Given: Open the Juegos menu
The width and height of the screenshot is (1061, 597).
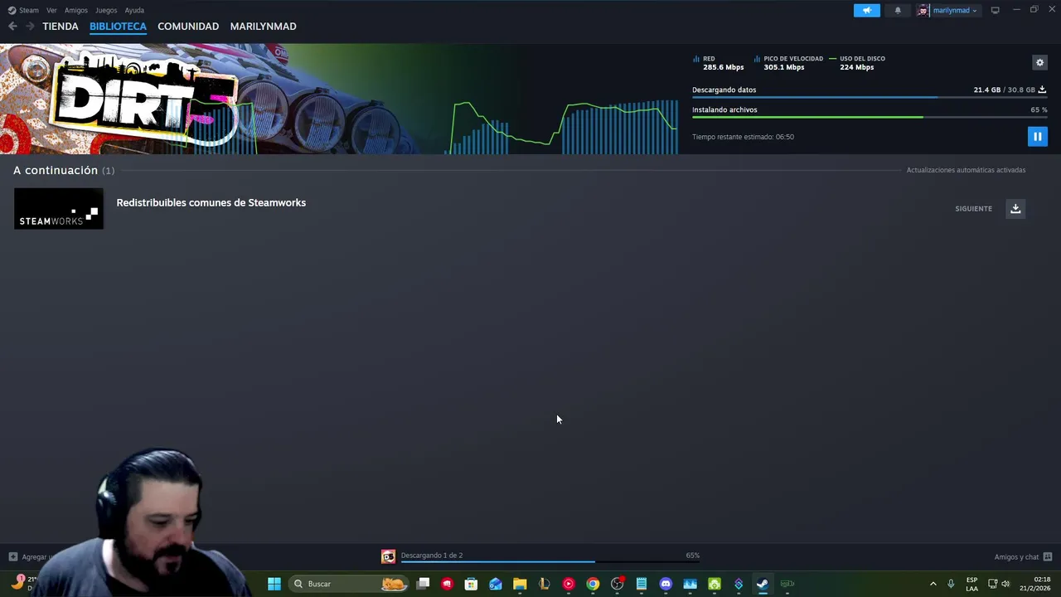Looking at the screenshot, I should [x=106, y=10].
